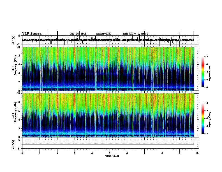The width and height of the screenshot is (222, 172).
Task: Click the "Time (min)" axis label
Action: [112, 156]
